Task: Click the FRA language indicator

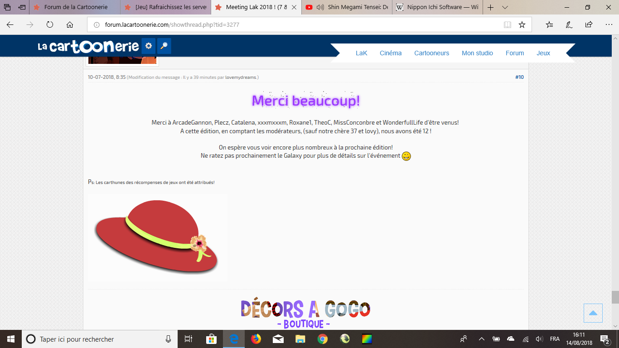Action: click(x=555, y=339)
